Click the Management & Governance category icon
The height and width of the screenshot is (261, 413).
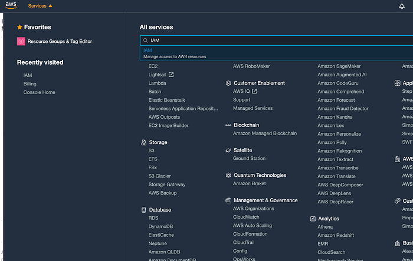(x=228, y=200)
